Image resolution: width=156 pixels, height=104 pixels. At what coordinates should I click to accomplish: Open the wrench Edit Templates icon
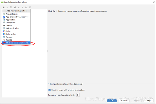[x=15, y=7]
